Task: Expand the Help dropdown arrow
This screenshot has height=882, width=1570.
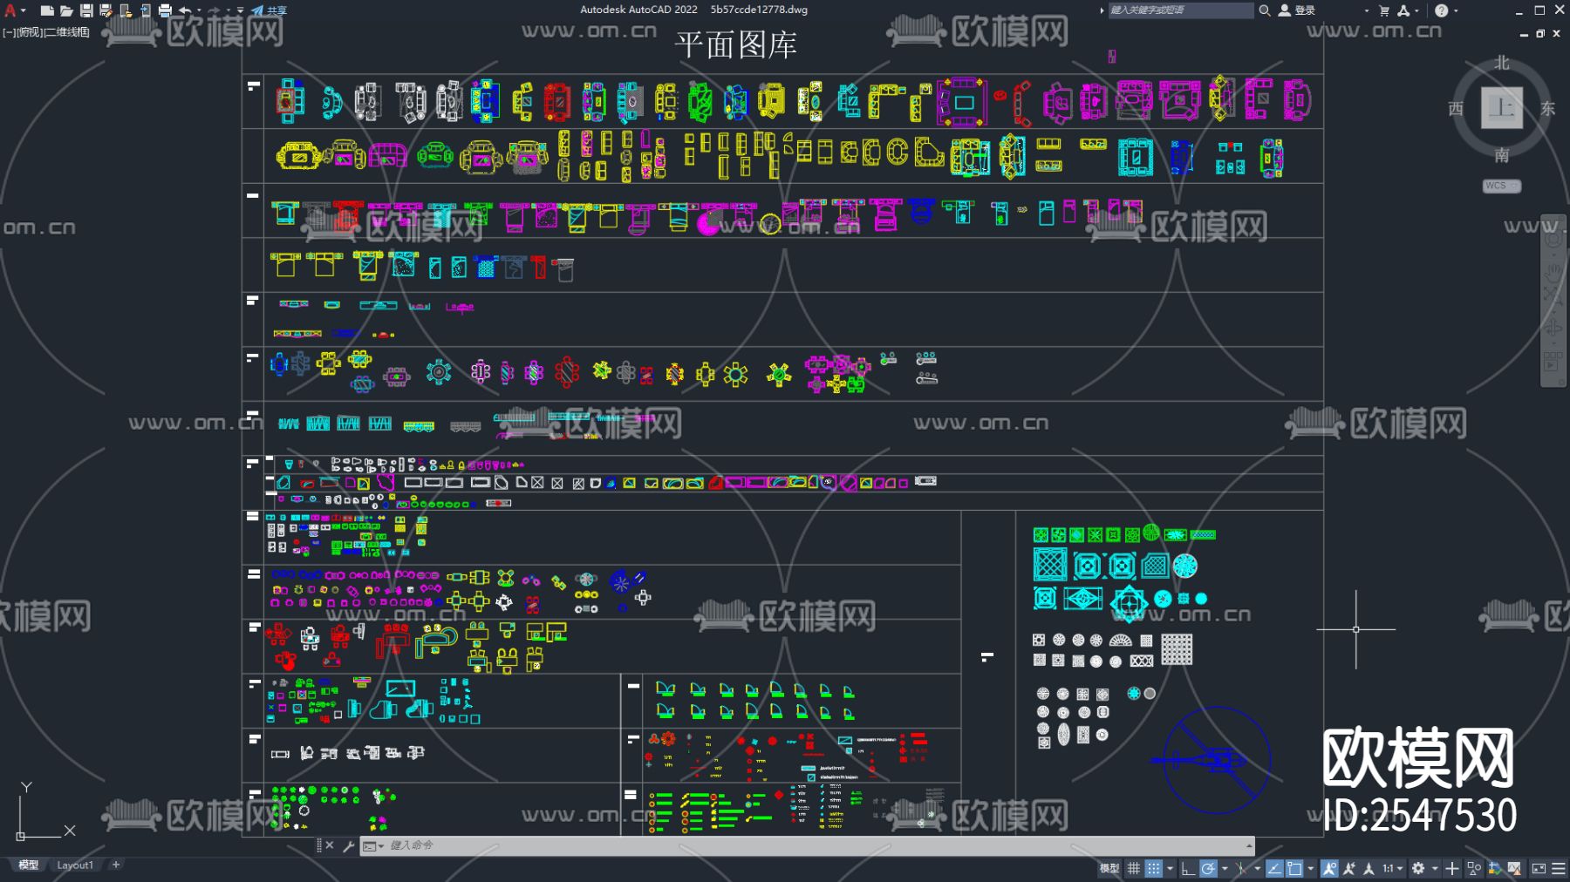Action: point(1456,10)
